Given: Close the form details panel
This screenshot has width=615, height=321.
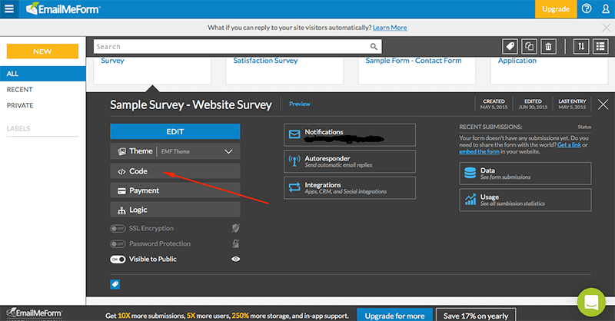Looking at the screenshot, I should coord(603,104).
